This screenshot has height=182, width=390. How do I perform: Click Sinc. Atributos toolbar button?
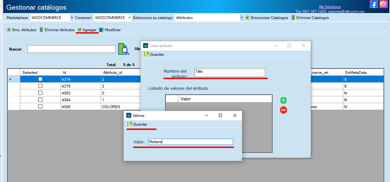coord(21,30)
